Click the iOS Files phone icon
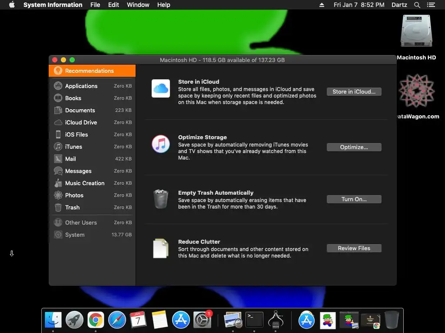The image size is (445, 333). (x=58, y=134)
